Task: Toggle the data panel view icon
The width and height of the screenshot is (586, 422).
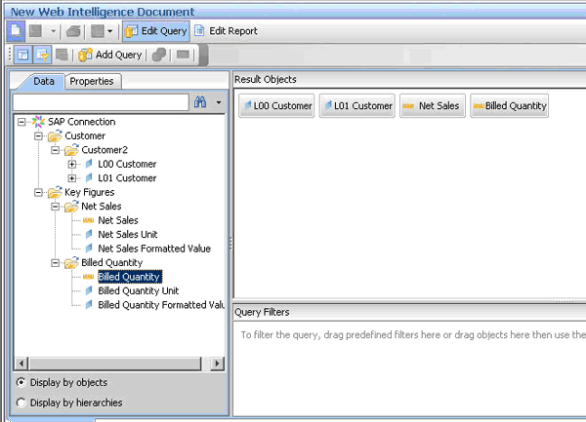Action: click(21, 55)
